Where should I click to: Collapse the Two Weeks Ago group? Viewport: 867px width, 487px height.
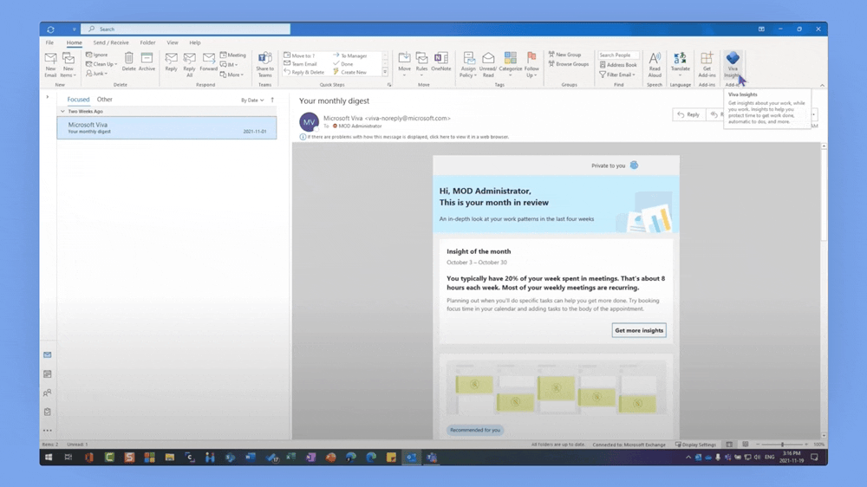tap(62, 111)
